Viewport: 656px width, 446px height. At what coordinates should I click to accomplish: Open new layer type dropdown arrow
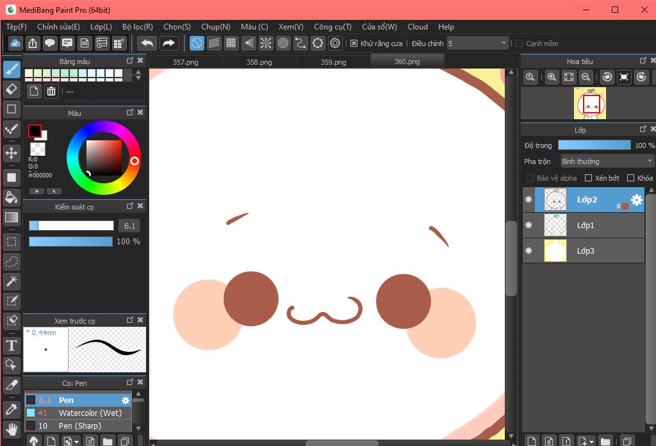click(591, 442)
